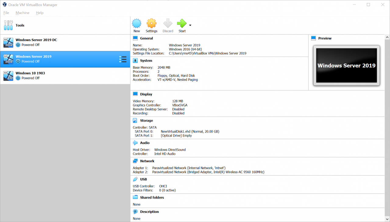
Task: Click the Display section header
Action: 146,94
